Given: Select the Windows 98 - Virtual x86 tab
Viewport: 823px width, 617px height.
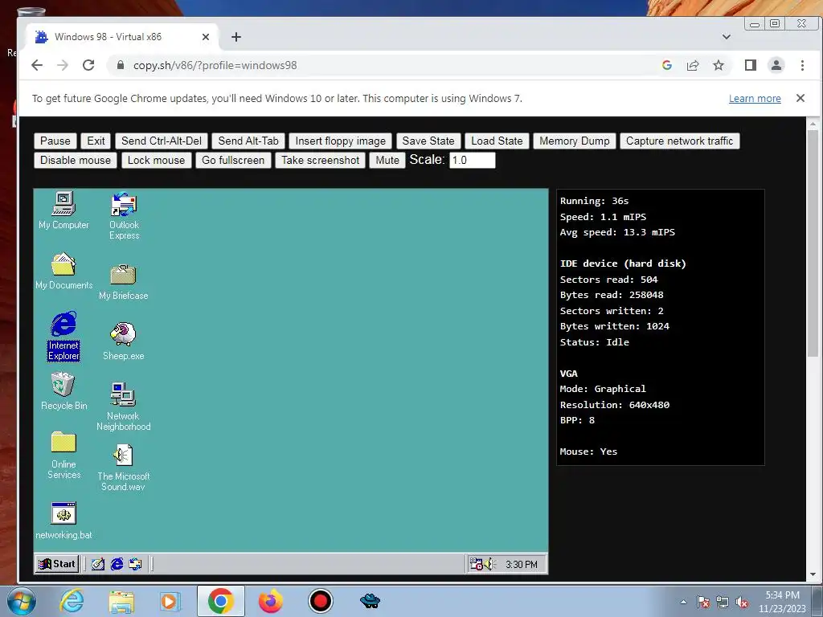Looking at the screenshot, I should [122, 37].
